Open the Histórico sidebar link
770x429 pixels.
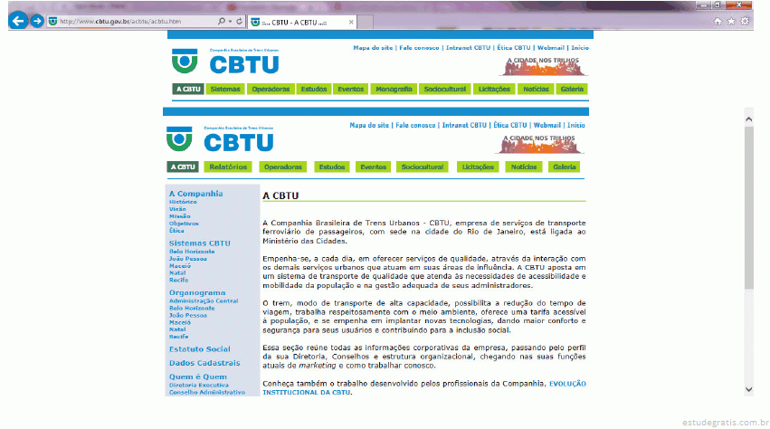(183, 202)
